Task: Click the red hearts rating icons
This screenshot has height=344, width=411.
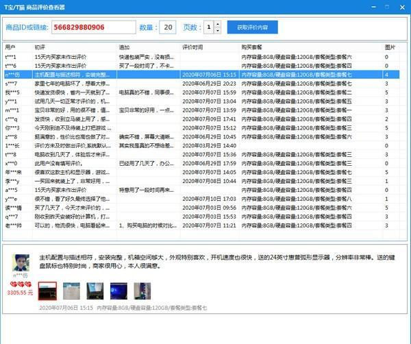Action: [x=21, y=284]
